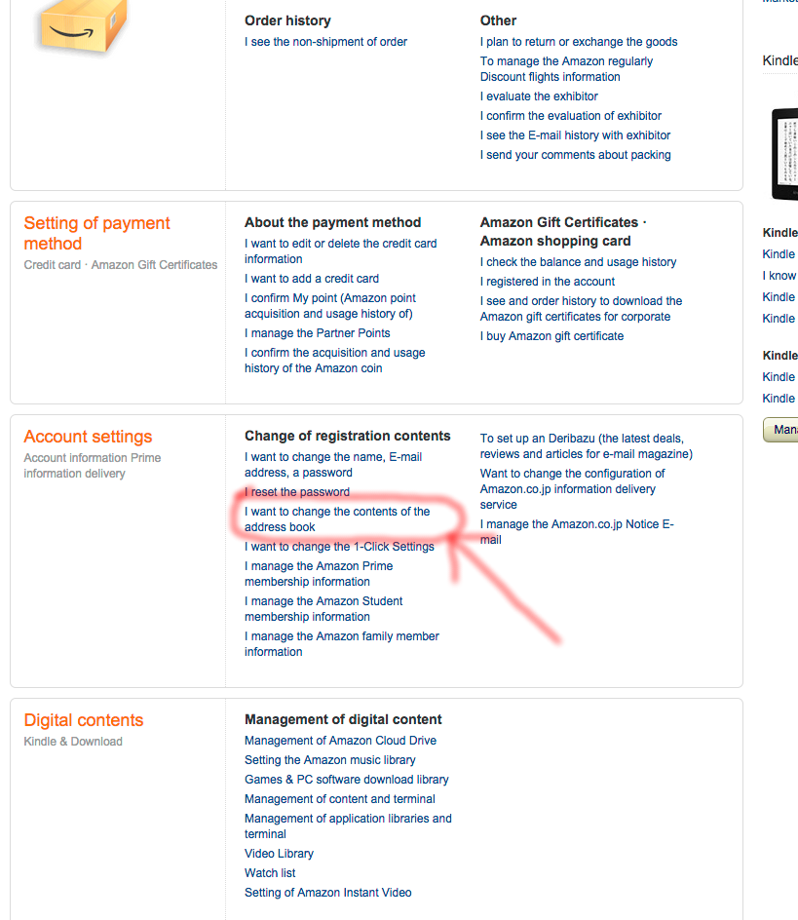Open the 'Watch list' link
The width and height of the screenshot is (798, 920).
coord(270,872)
